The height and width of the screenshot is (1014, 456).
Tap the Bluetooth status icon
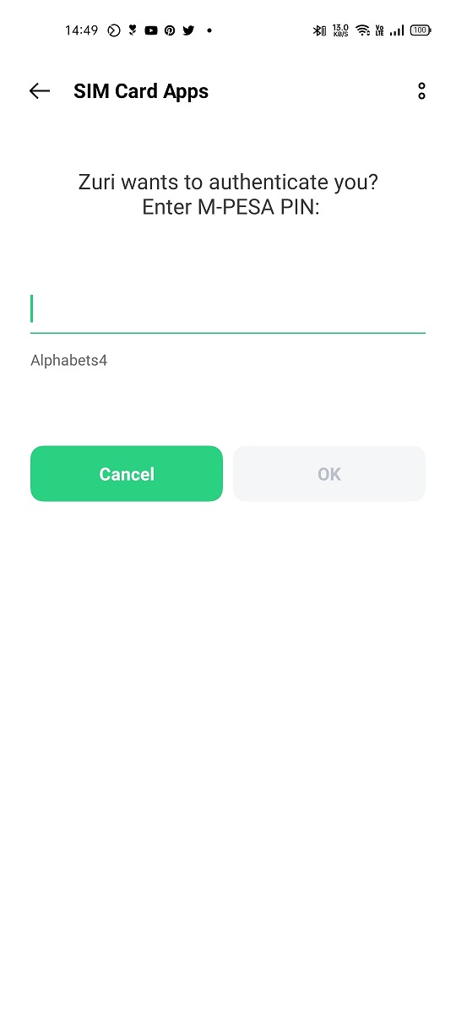[318, 30]
